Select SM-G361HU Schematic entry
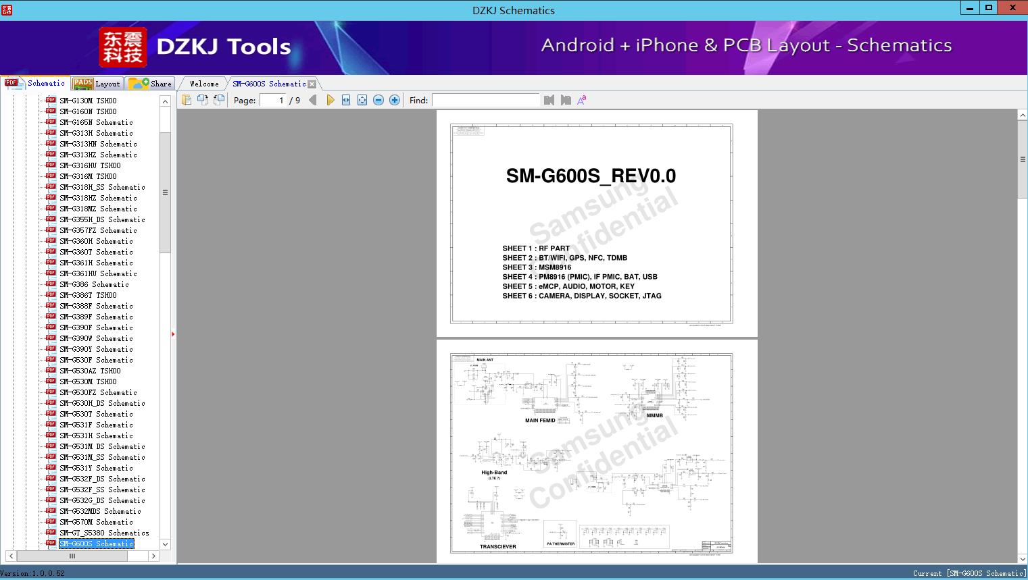 98,273
